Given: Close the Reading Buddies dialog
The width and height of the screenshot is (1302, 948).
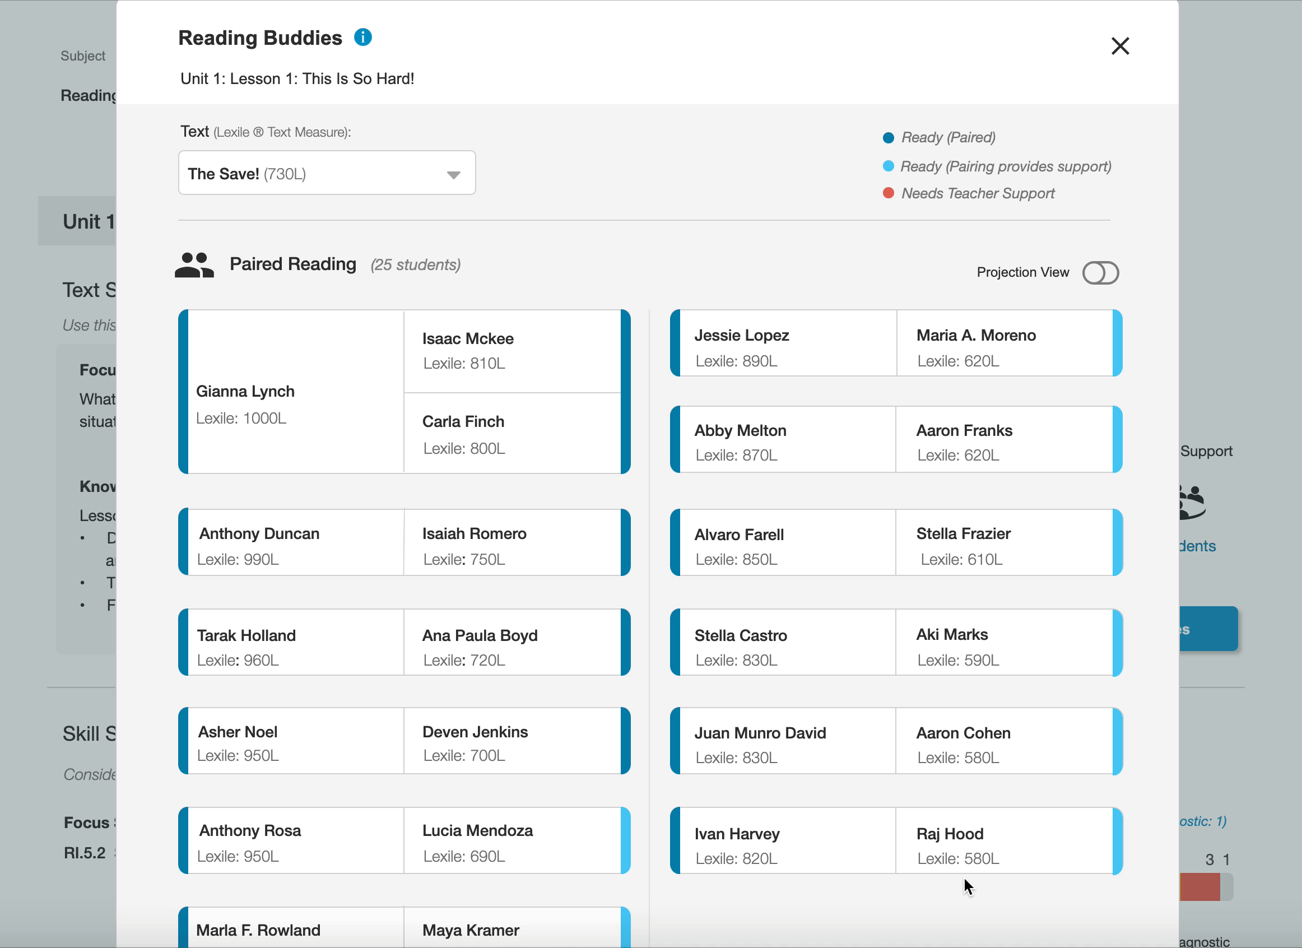Looking at the screenshot, I should [1119, 46].
